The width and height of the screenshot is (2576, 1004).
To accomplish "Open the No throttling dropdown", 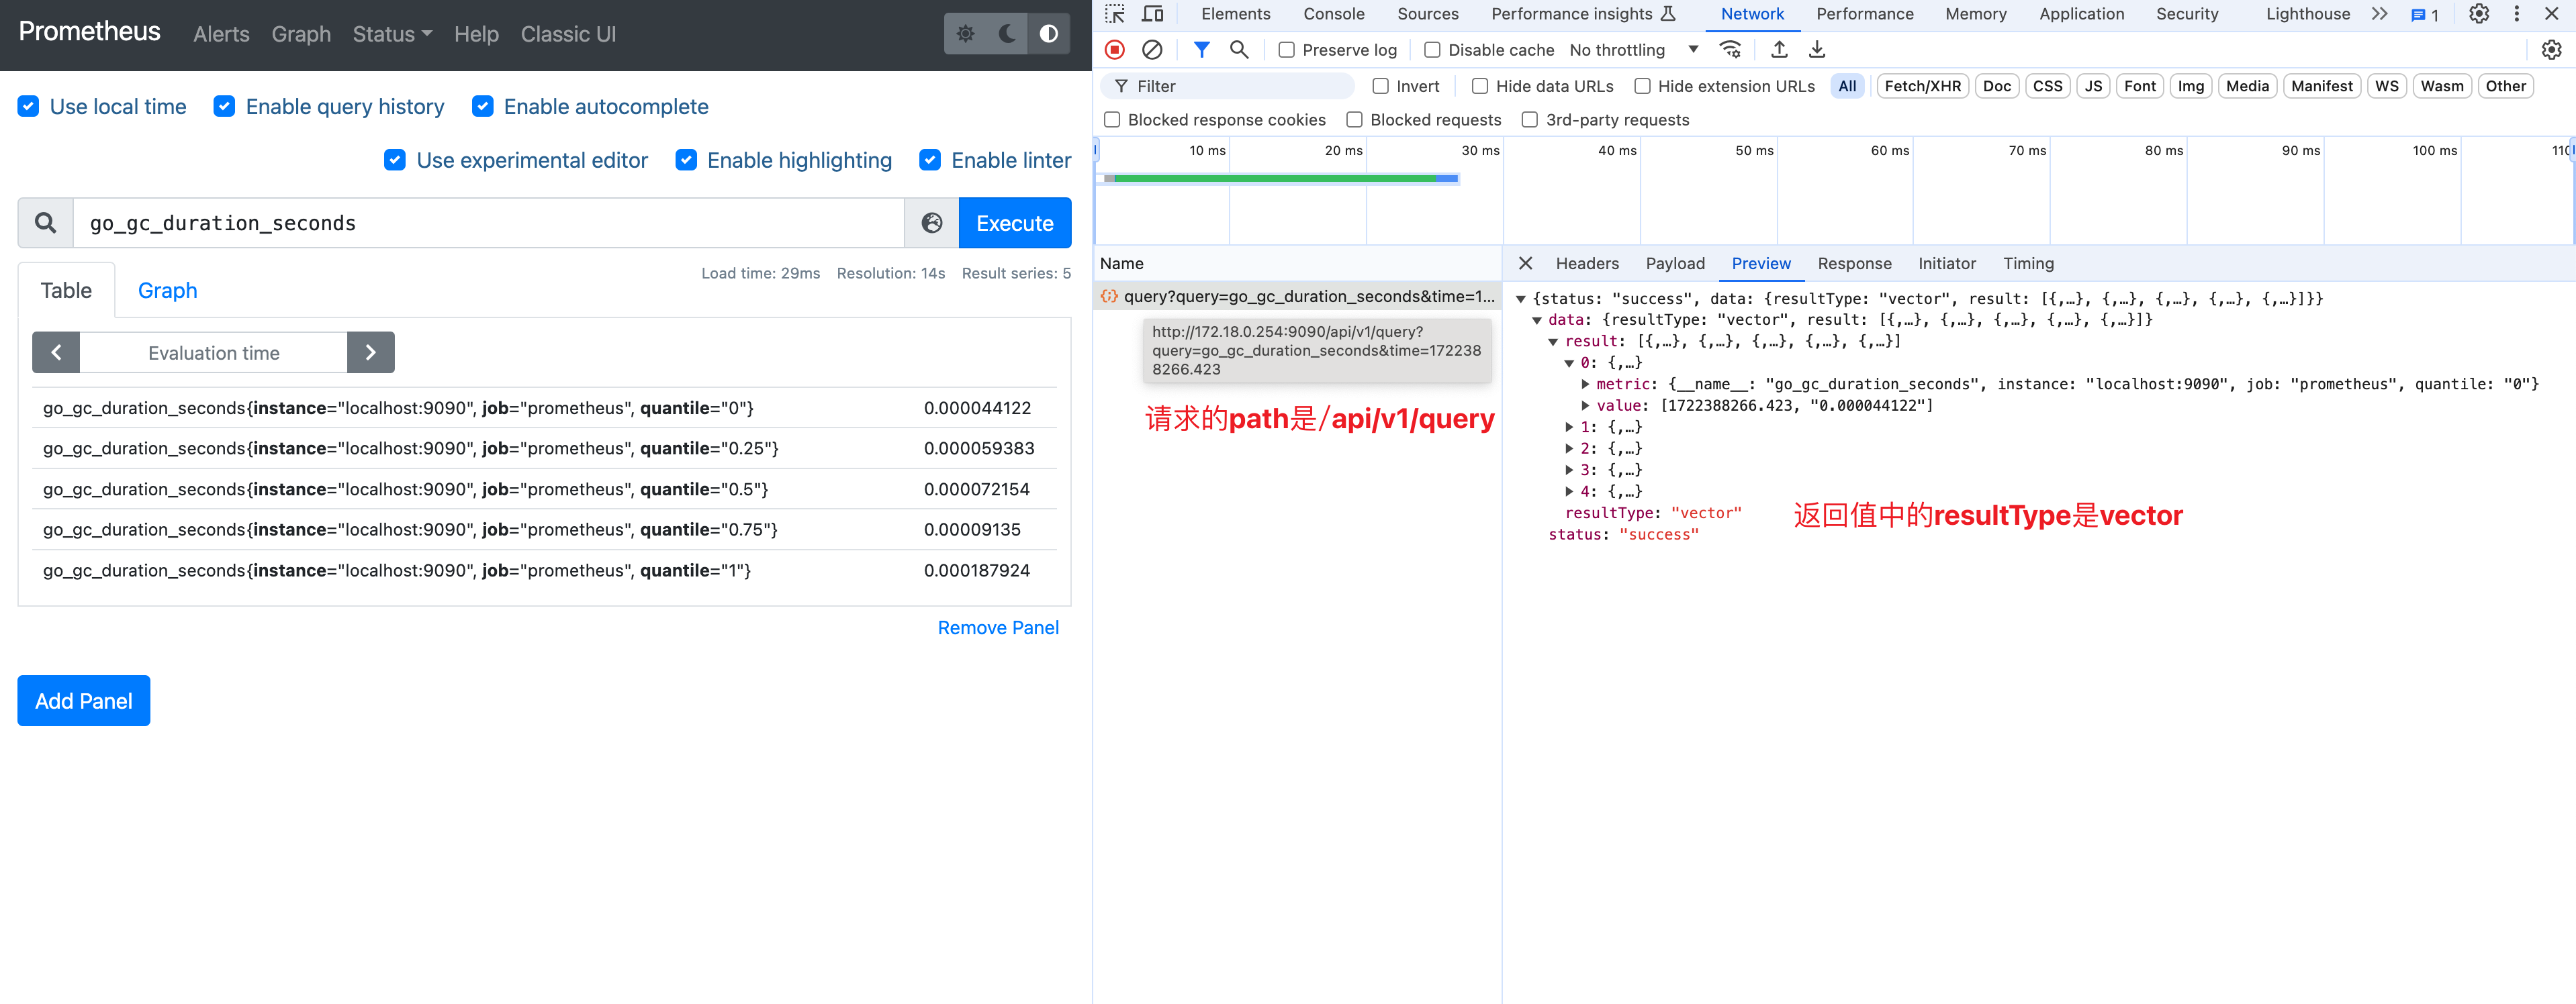I will (x=1632, y=50).
